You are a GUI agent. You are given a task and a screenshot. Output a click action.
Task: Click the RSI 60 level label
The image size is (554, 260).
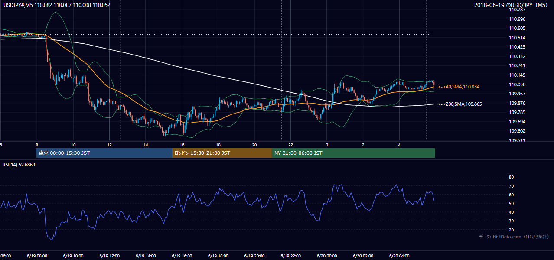point(511,195)
